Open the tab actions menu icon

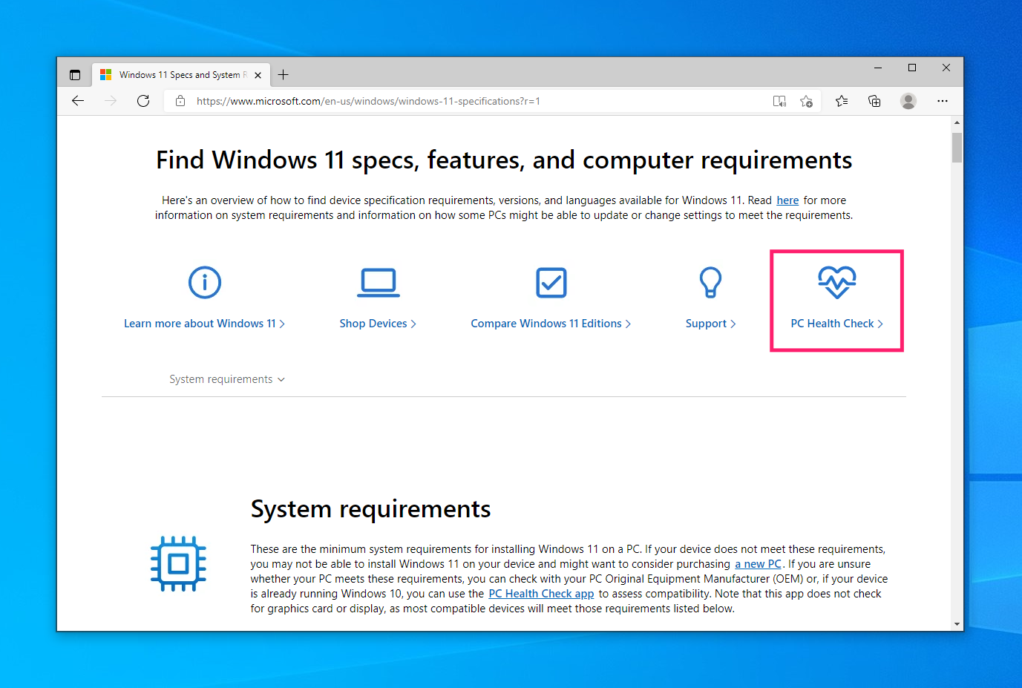click(x=75, y=75)
